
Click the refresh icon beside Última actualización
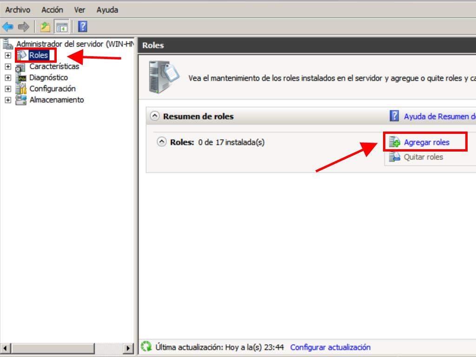click(146, 347)
